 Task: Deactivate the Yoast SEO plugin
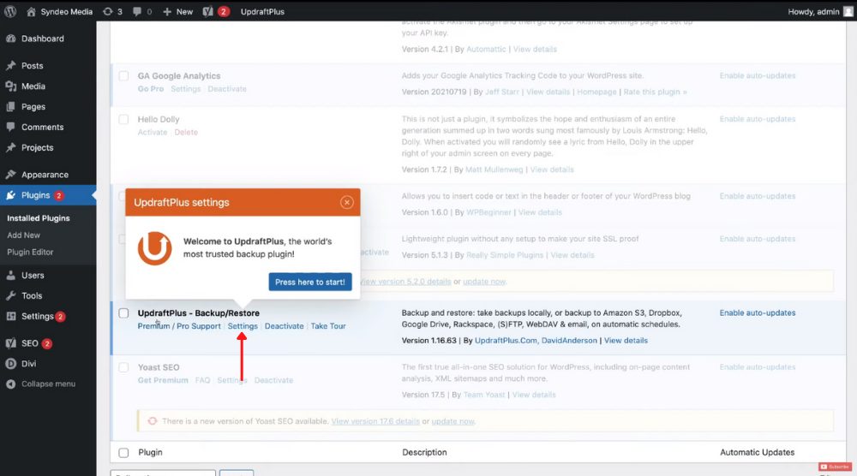(x=274, y=380)
